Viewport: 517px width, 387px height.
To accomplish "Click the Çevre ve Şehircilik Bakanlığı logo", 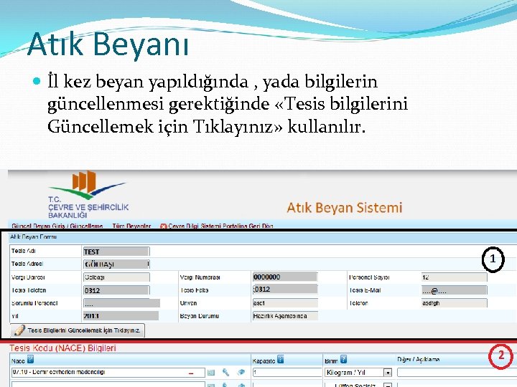I will 88,194.
